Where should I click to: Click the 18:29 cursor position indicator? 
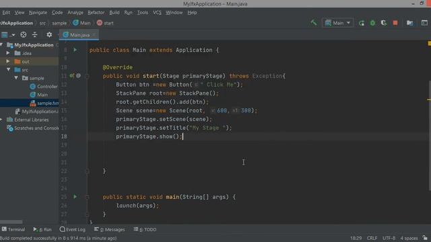point(356,238)
